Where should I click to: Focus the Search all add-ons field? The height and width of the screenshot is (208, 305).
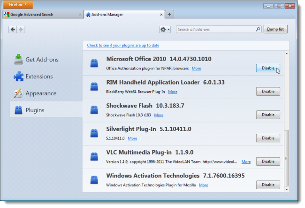(216, 30)
